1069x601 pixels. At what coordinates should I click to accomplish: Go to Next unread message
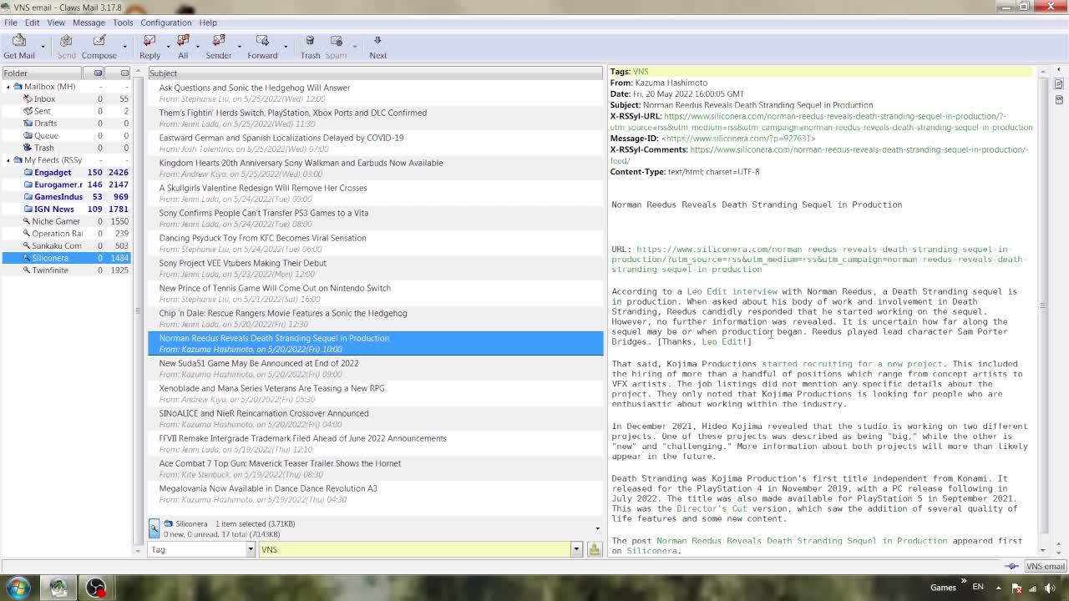(377, 47)
